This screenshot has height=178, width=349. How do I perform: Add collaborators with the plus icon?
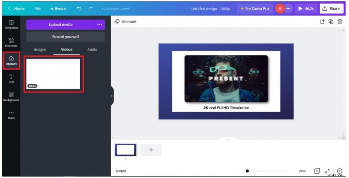(x=288, y=9)
